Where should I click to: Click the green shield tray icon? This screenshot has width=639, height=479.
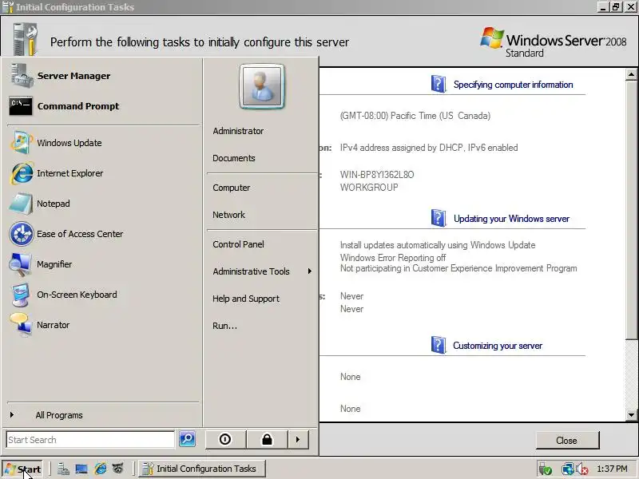545,469
